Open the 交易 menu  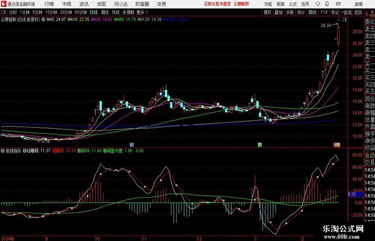pos(162,4)
